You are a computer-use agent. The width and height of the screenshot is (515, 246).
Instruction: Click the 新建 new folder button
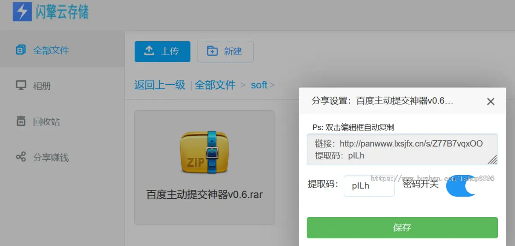coord(225,52)
